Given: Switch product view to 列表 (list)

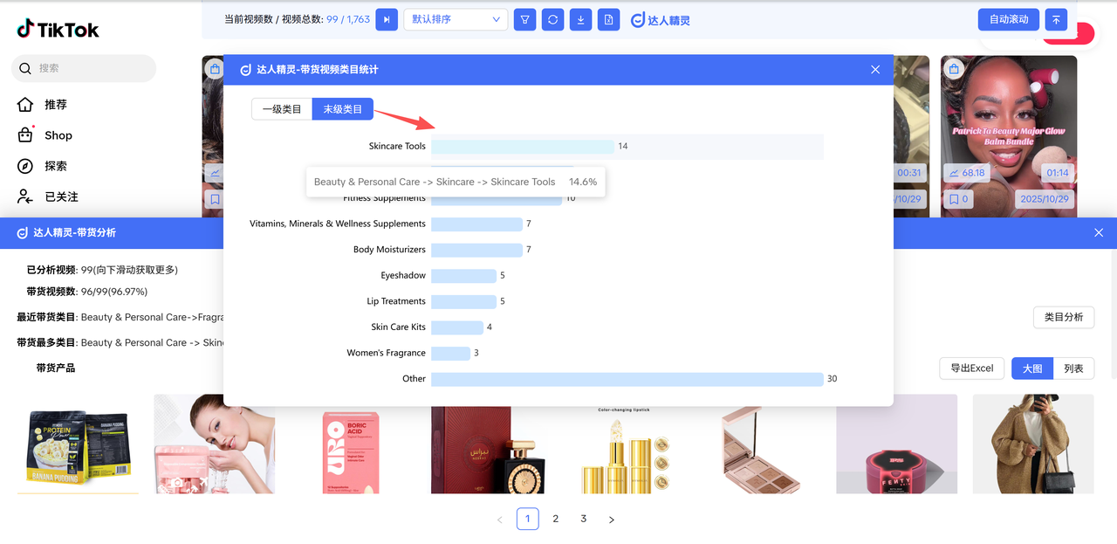Looking at the screenshot, I should [1073, 368].
